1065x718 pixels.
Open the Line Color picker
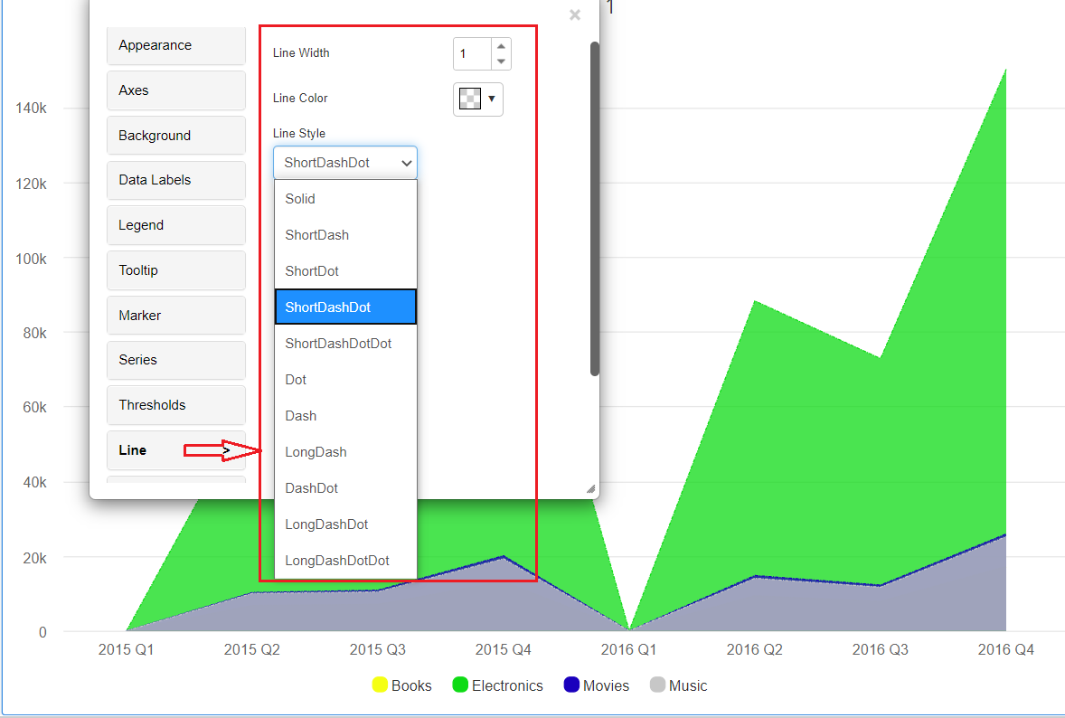[477, 99]
